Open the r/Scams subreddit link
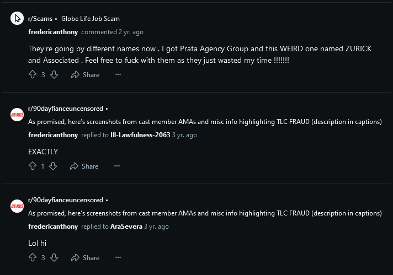The width and height of the screenshot is (393, 275). coord(40,19)
